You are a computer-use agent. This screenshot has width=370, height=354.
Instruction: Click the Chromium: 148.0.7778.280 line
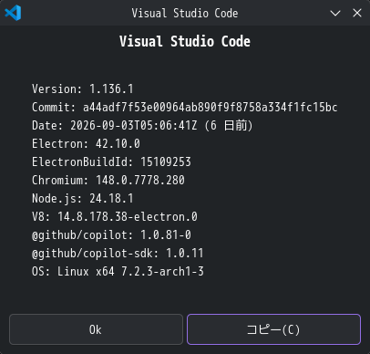click(108, 181)
